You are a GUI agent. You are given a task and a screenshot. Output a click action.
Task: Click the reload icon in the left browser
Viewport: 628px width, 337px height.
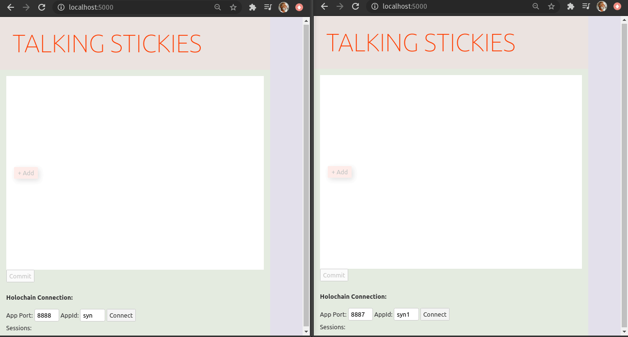[43, 7]
